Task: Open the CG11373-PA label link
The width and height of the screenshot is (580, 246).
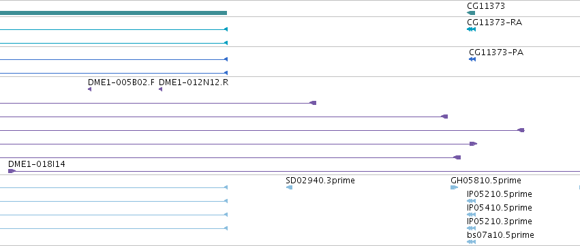Action: (496, 52)
